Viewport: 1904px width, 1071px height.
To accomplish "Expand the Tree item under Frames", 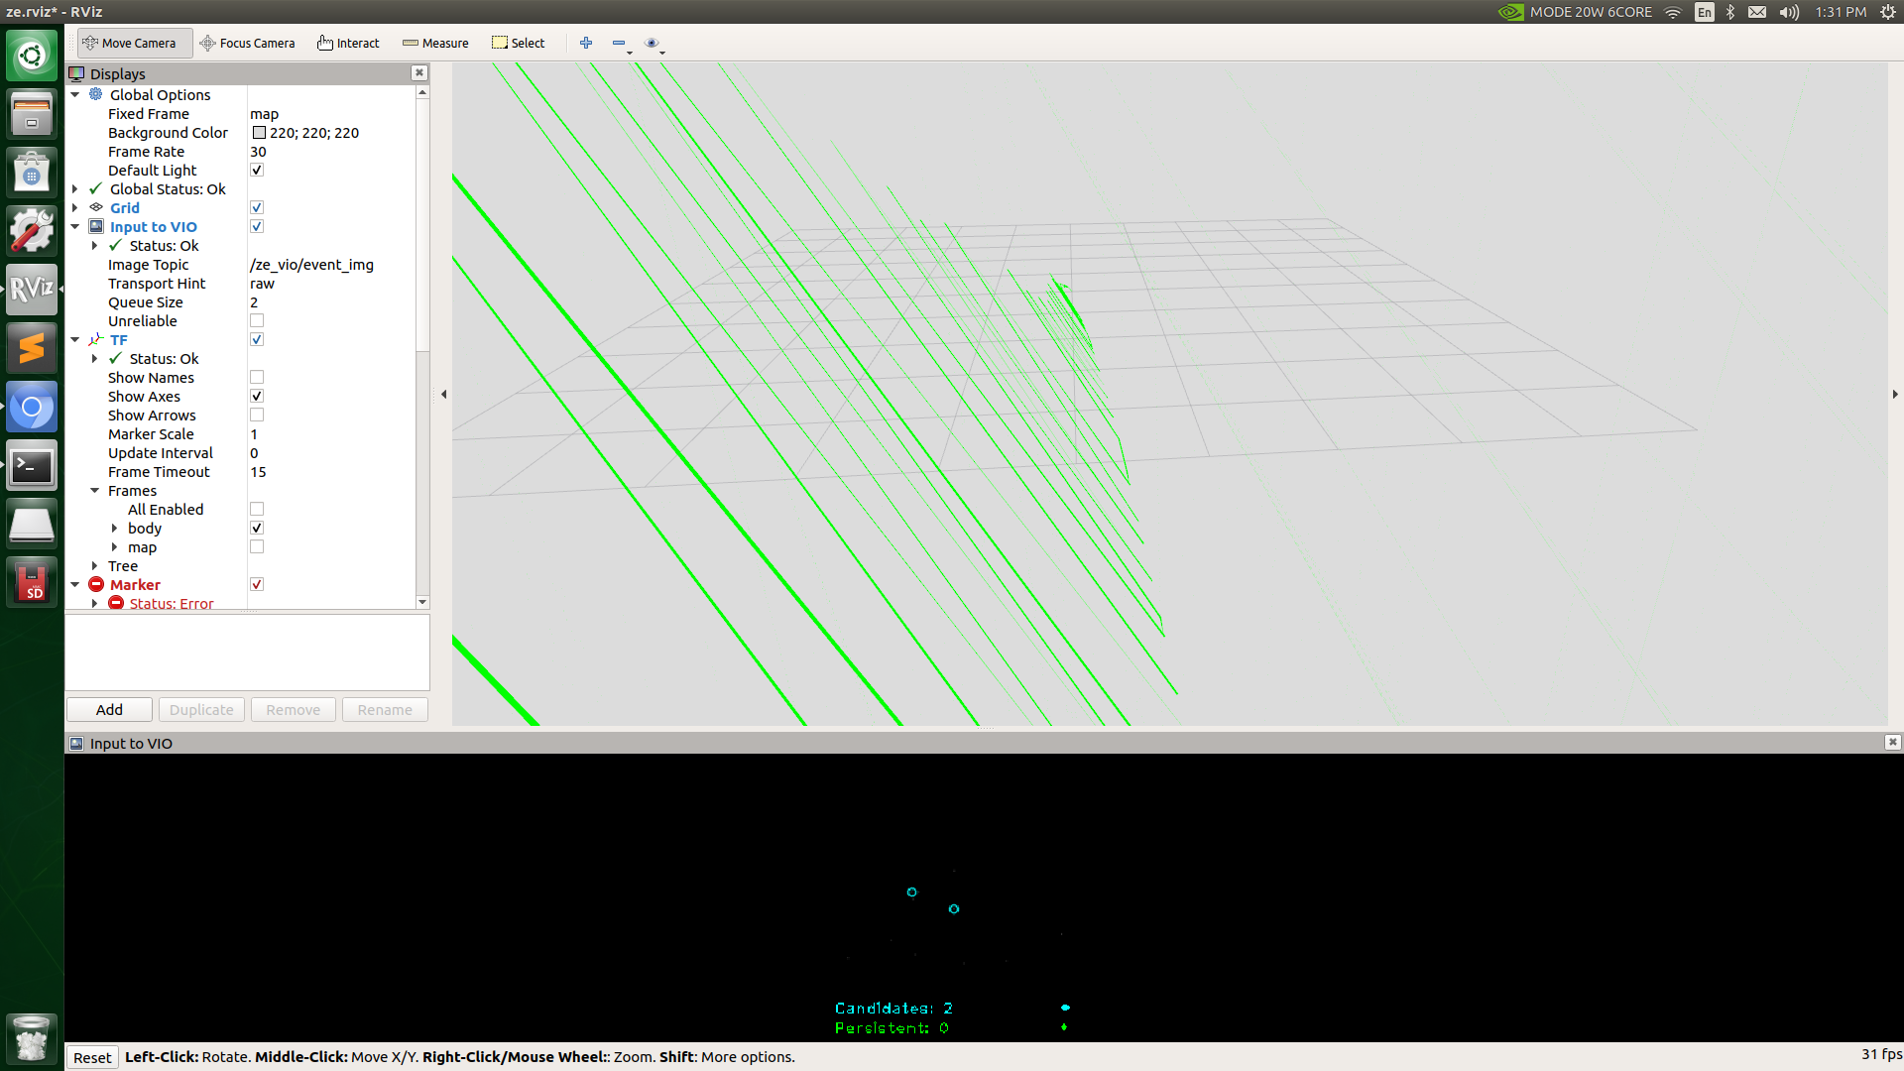I will [94, 565].
